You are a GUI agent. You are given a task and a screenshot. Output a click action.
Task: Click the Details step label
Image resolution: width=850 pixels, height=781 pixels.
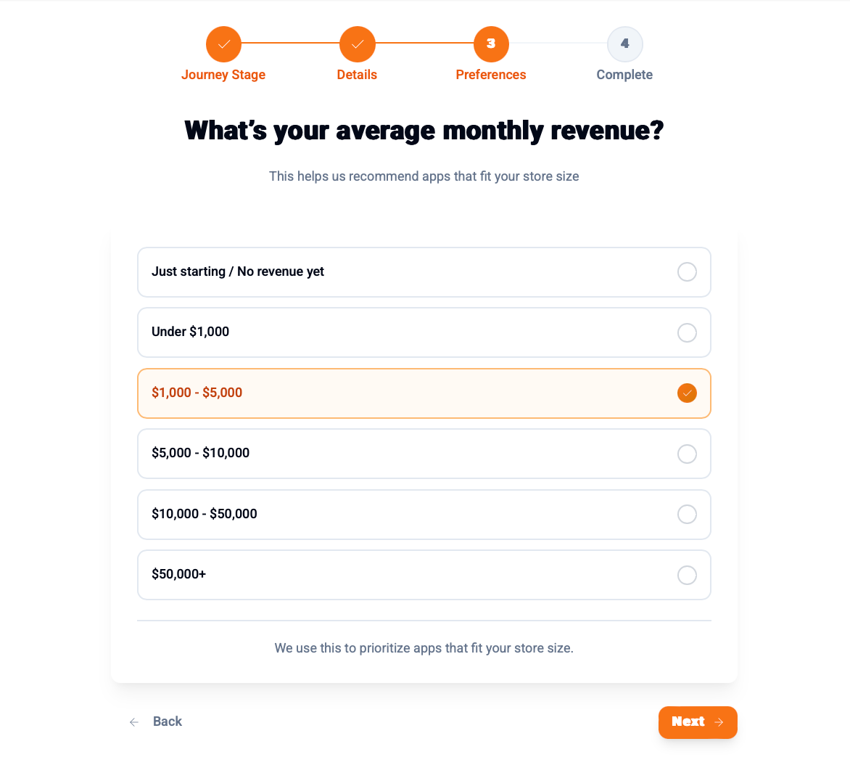coord(357,75)
